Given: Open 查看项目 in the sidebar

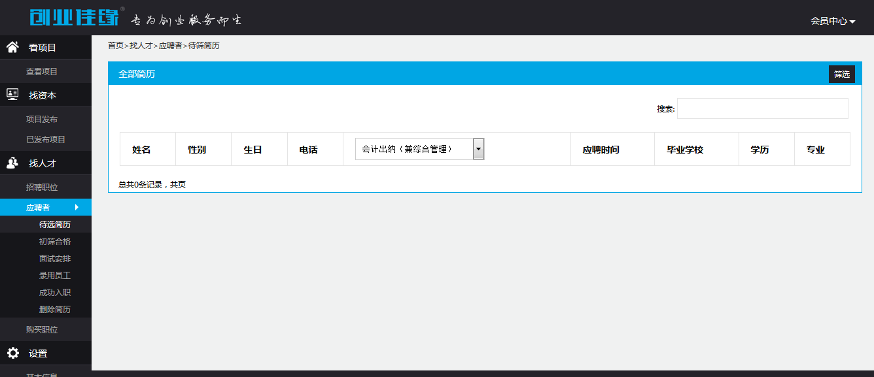Looking at the screenshot, I should [x=42, y=72].
